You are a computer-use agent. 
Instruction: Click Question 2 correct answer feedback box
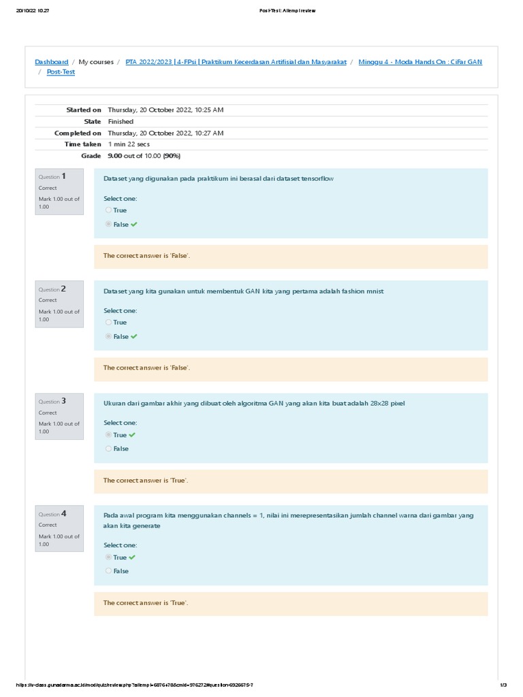coord(291,368)
